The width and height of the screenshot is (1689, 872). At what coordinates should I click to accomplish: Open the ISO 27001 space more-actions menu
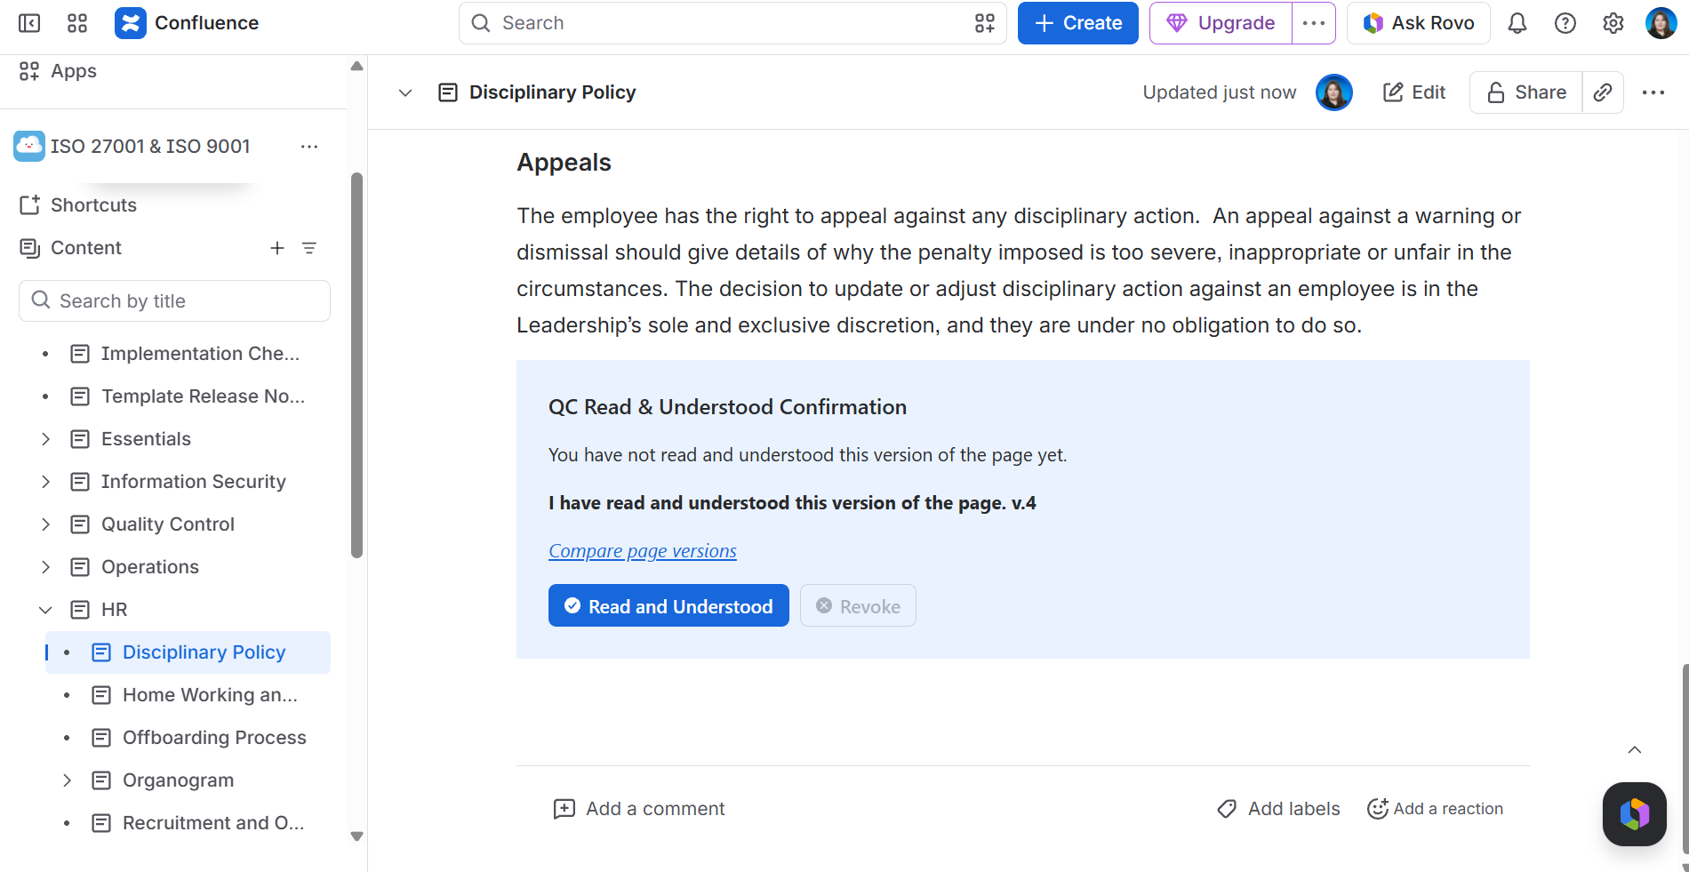(x=309, y=147)
